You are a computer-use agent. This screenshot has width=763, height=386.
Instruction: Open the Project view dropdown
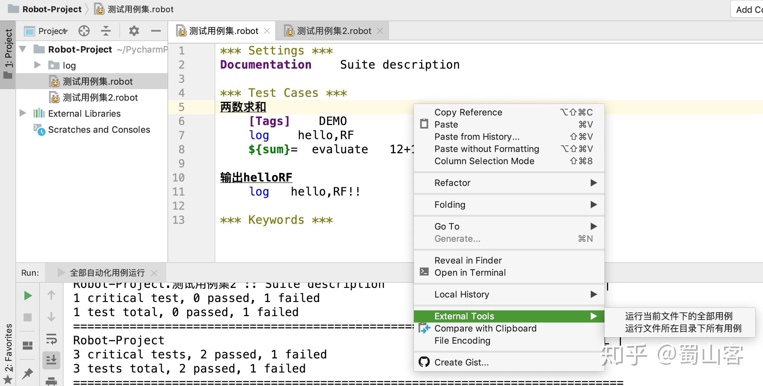(x=53, y=31)
